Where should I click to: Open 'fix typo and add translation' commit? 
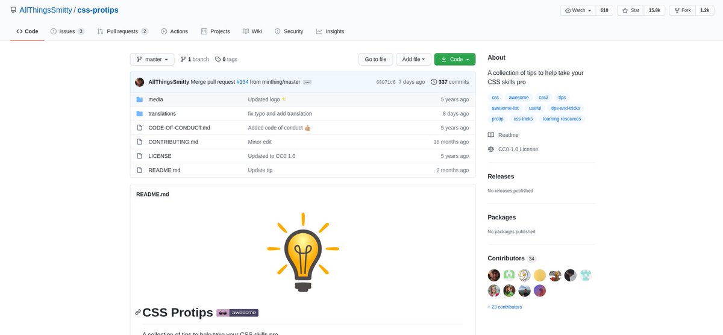(x=280, y=113)
